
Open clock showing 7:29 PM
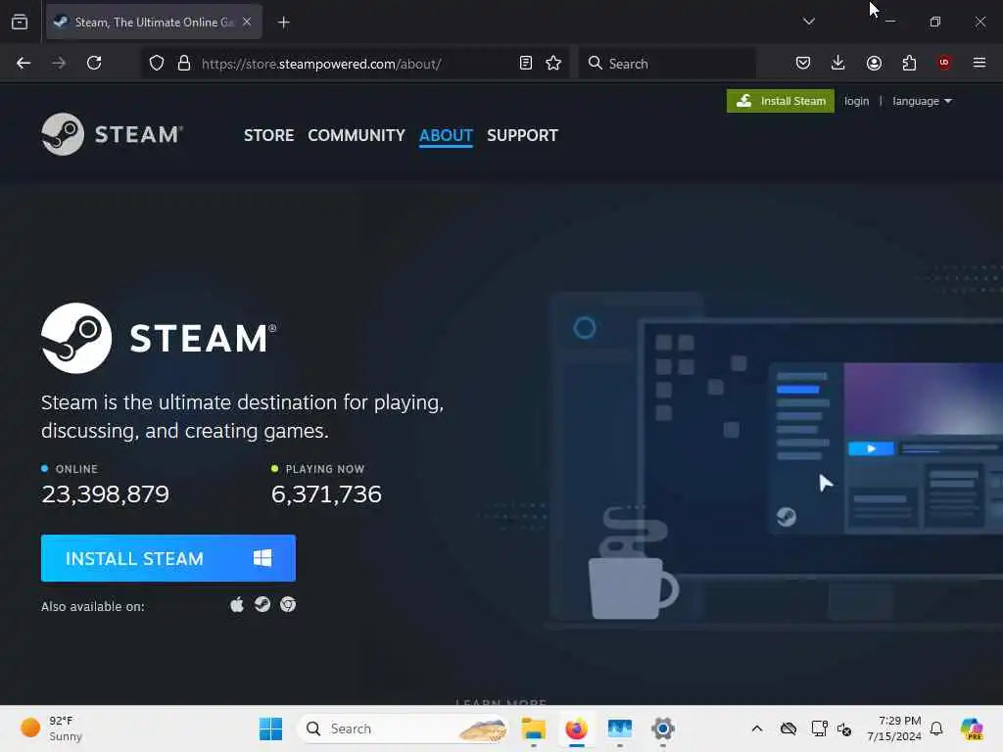coord(894,728)
